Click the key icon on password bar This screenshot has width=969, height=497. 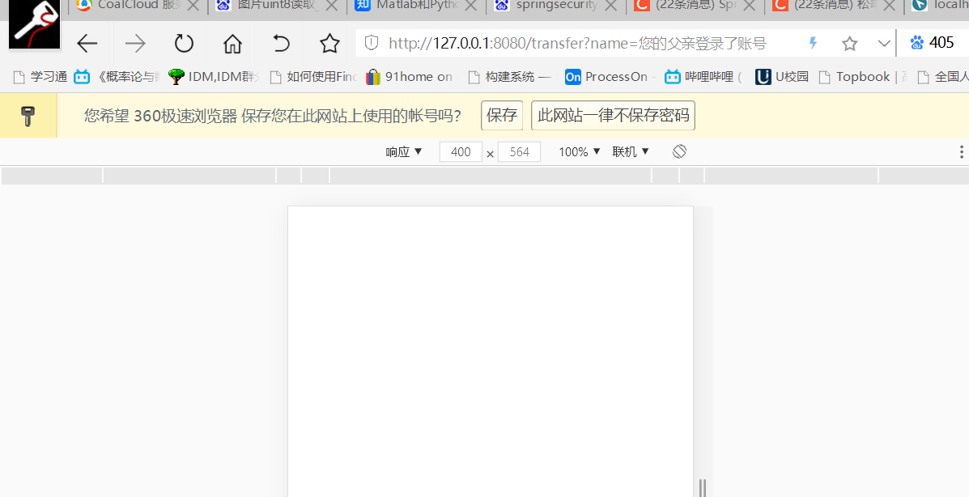coord(28,116)
